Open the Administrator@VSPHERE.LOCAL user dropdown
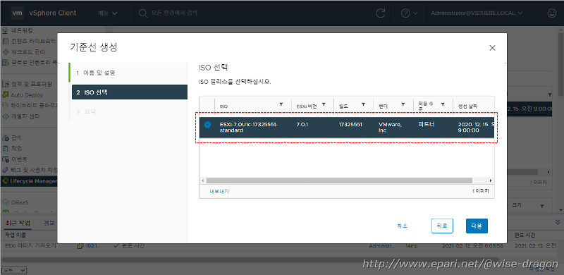The width and height of the screenshot is (564, 275). point(477,13)
